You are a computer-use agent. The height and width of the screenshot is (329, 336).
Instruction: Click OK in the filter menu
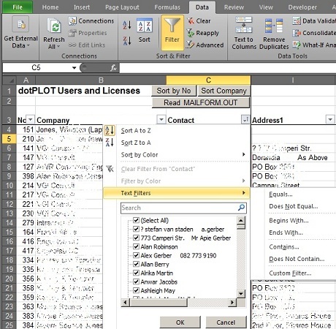click(180, 322)
